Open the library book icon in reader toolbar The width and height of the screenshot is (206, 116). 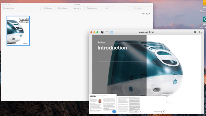[102, 32]
